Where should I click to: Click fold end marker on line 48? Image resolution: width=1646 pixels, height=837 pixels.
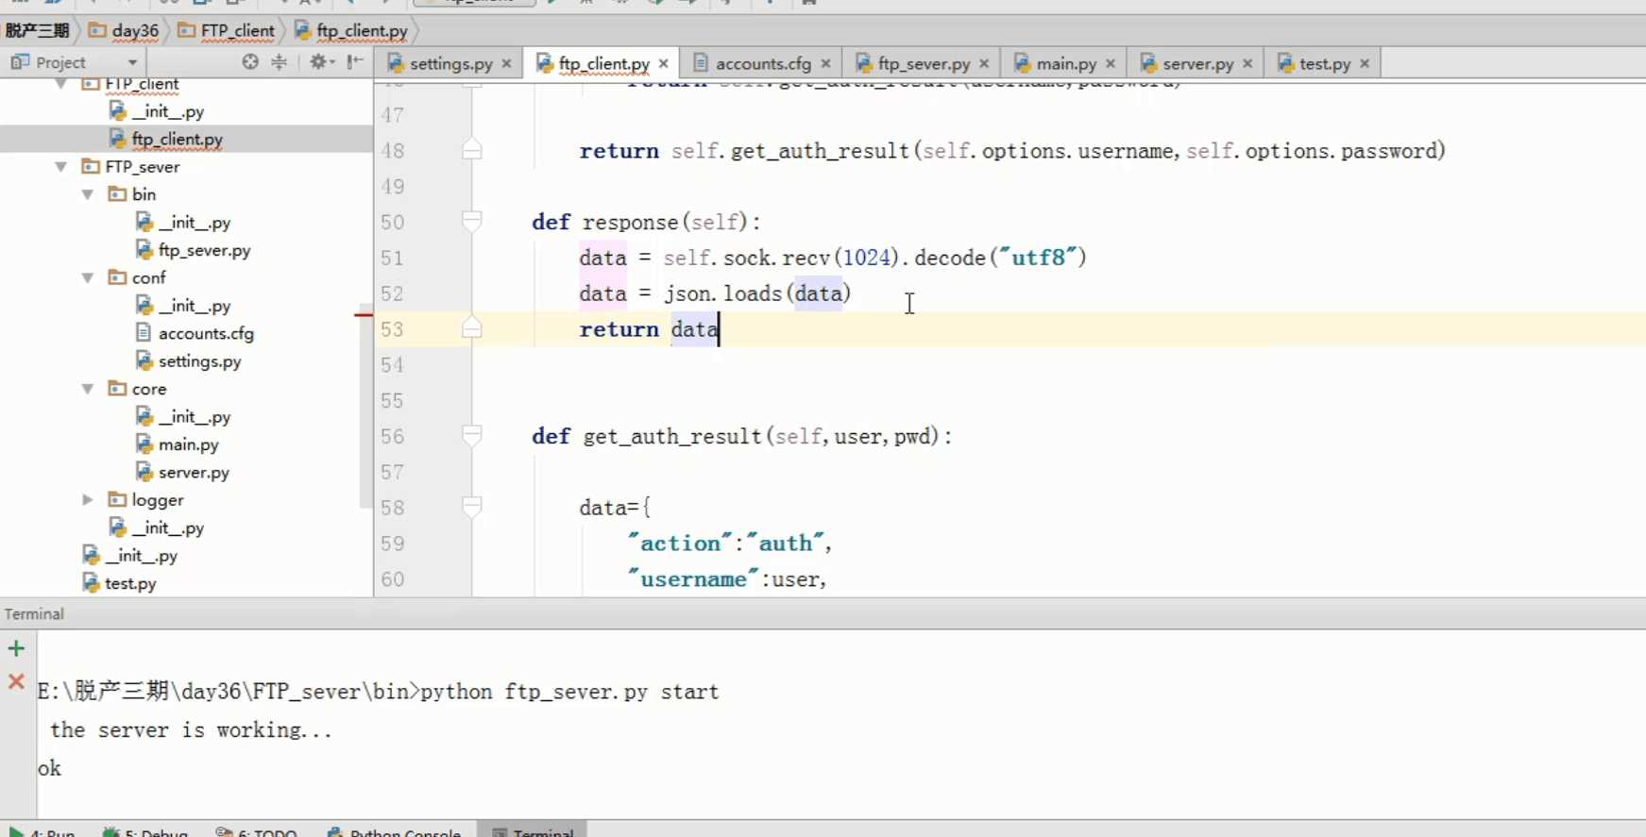click(472, 150)
